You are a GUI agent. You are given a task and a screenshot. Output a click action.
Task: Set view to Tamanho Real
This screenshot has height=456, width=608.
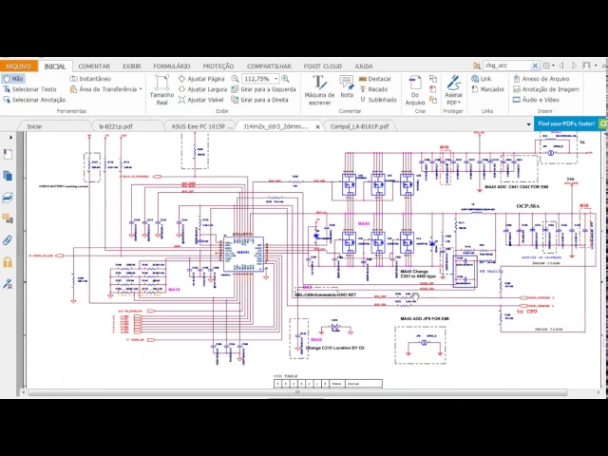pyautogui.click(x=161, y=90)
